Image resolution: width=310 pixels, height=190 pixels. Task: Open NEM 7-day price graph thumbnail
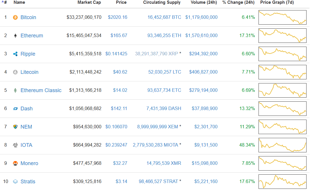(282, 127)
